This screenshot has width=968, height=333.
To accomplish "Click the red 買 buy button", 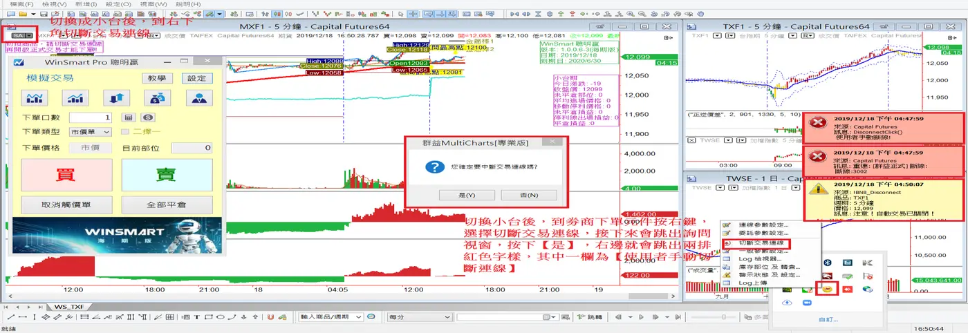I will point(67,175).
